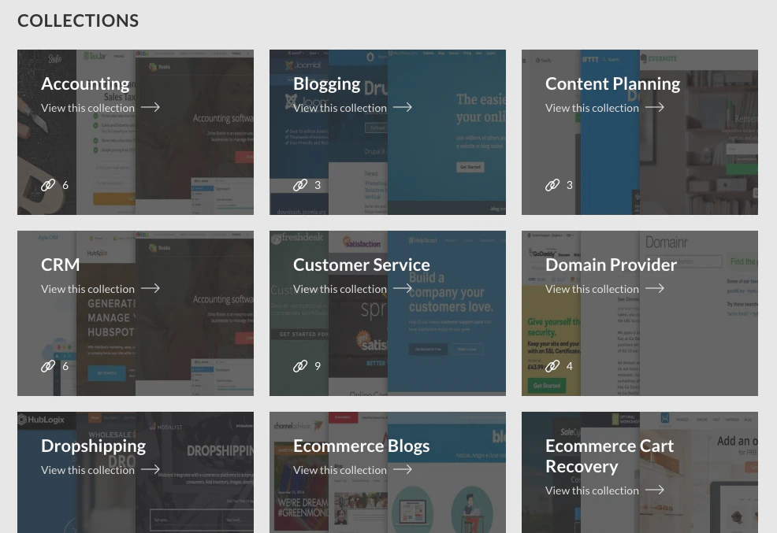Open the CRM collection via its view link
This screenshot has height=533, width=777.
87,288
